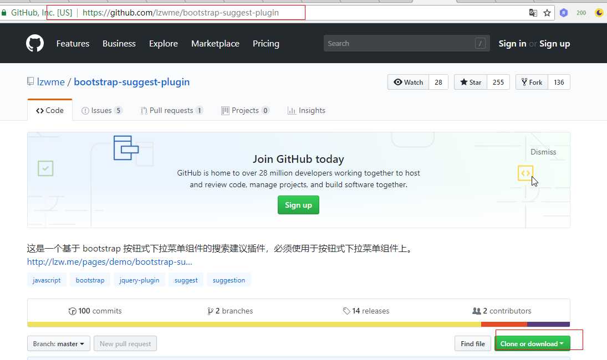Expand the Branch: master dropdown
This screenshot has width=607, height=360.
click(x=58, y=344)
